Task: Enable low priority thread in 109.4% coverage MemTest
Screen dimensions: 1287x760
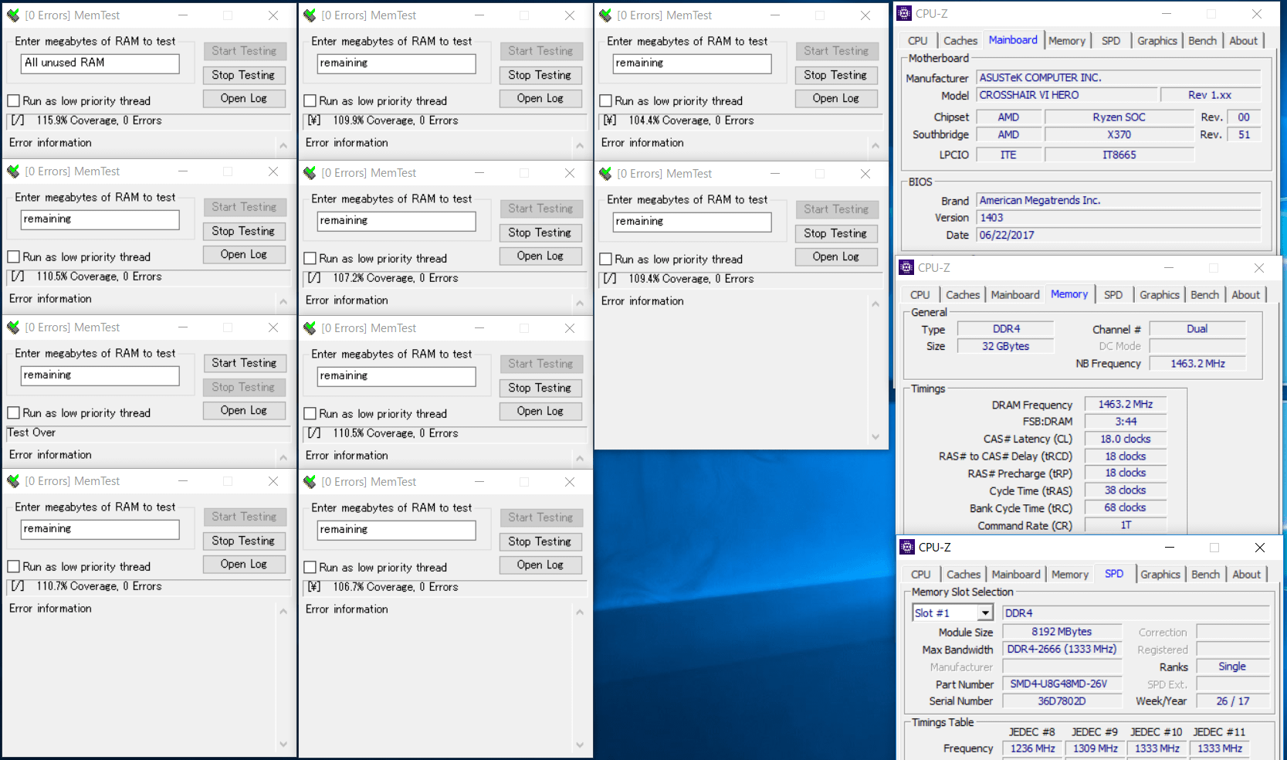Action: tap(605, 260)
